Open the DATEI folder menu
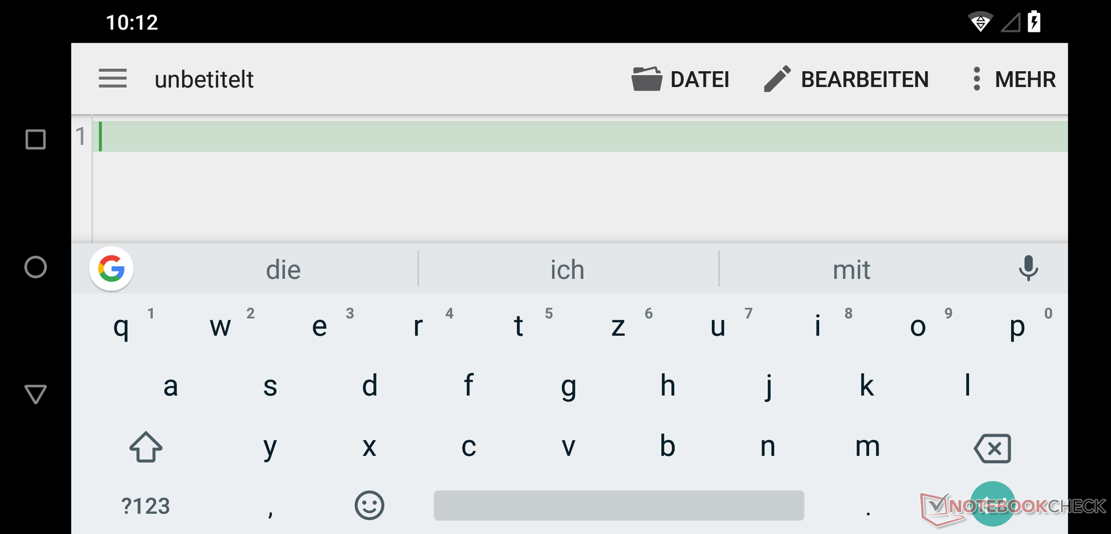Screen dimensions: 1111x534 coord(680,79)
